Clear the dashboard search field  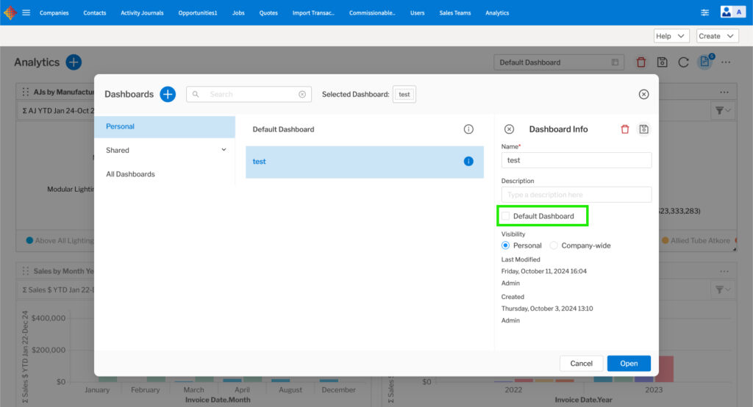[302, 94]
